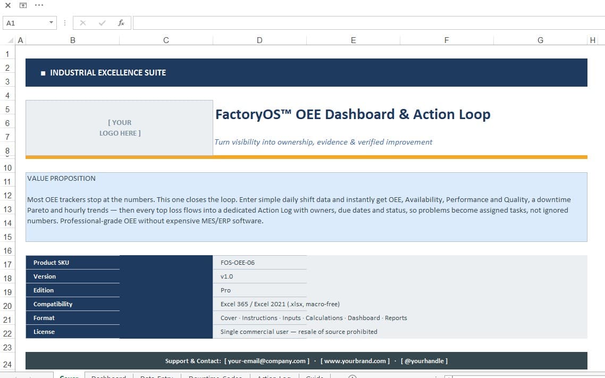Click the YOUR LOGO HERE placeholder
This screenshot has width=605, height=378.
click(x=120, y=128)
